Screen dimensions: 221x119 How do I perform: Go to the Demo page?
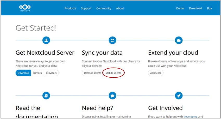click(180, 8)
